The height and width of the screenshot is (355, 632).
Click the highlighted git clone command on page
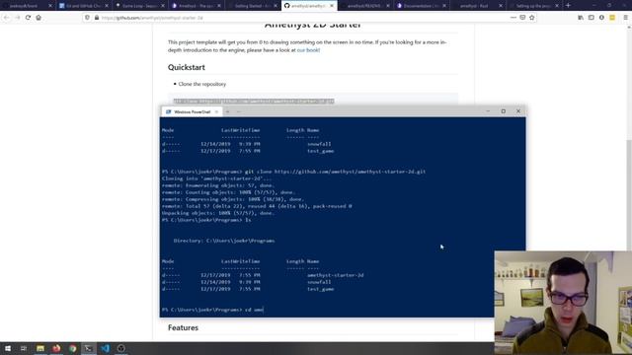pos(254,101)
